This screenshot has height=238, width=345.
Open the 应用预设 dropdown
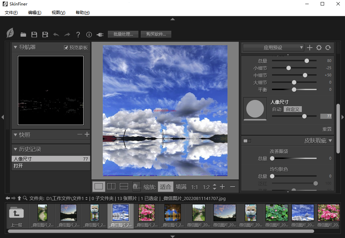click(273, 48)
